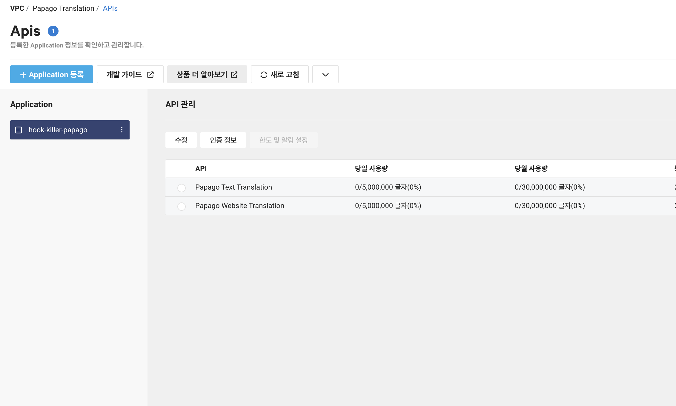Image resolution: width=676 pixels, height=406 pixels.
Task: Select Papago Website Translation radio button
Action: (182, 206)
